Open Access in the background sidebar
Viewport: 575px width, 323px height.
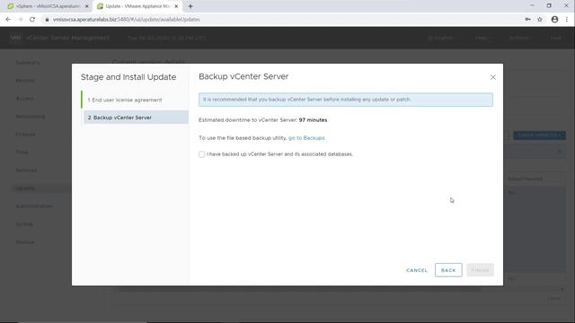coord(24,99)
